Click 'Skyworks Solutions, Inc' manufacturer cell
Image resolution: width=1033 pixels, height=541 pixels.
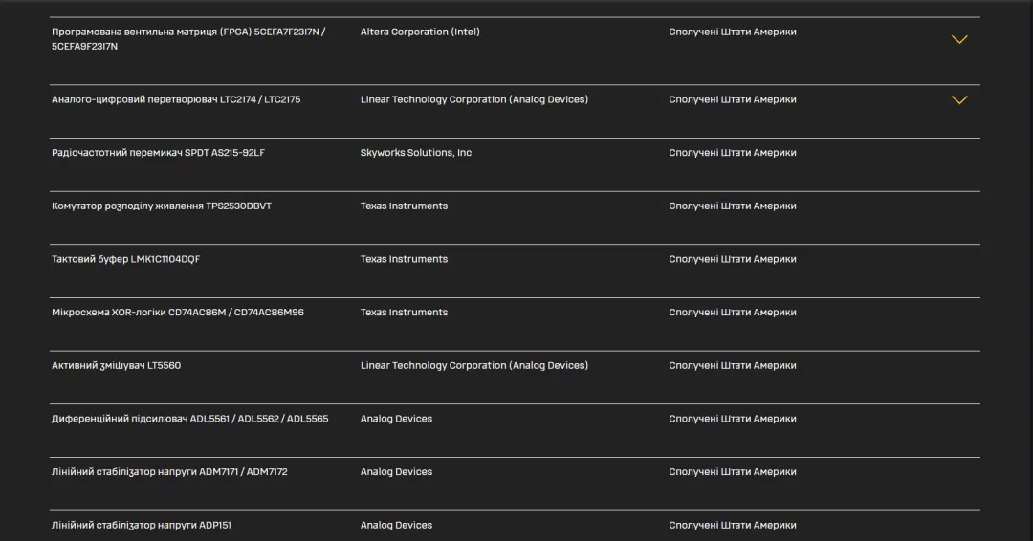point(416,153)
